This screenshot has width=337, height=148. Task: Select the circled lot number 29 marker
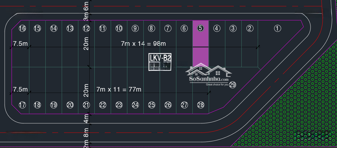point(232,85)
